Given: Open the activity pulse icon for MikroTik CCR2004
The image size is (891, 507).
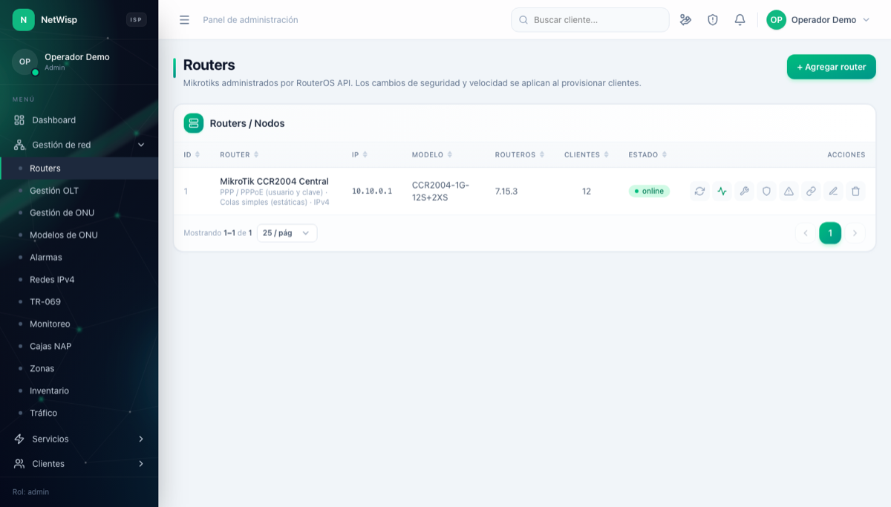Looking at the screenshot, I should pos(722,192).
